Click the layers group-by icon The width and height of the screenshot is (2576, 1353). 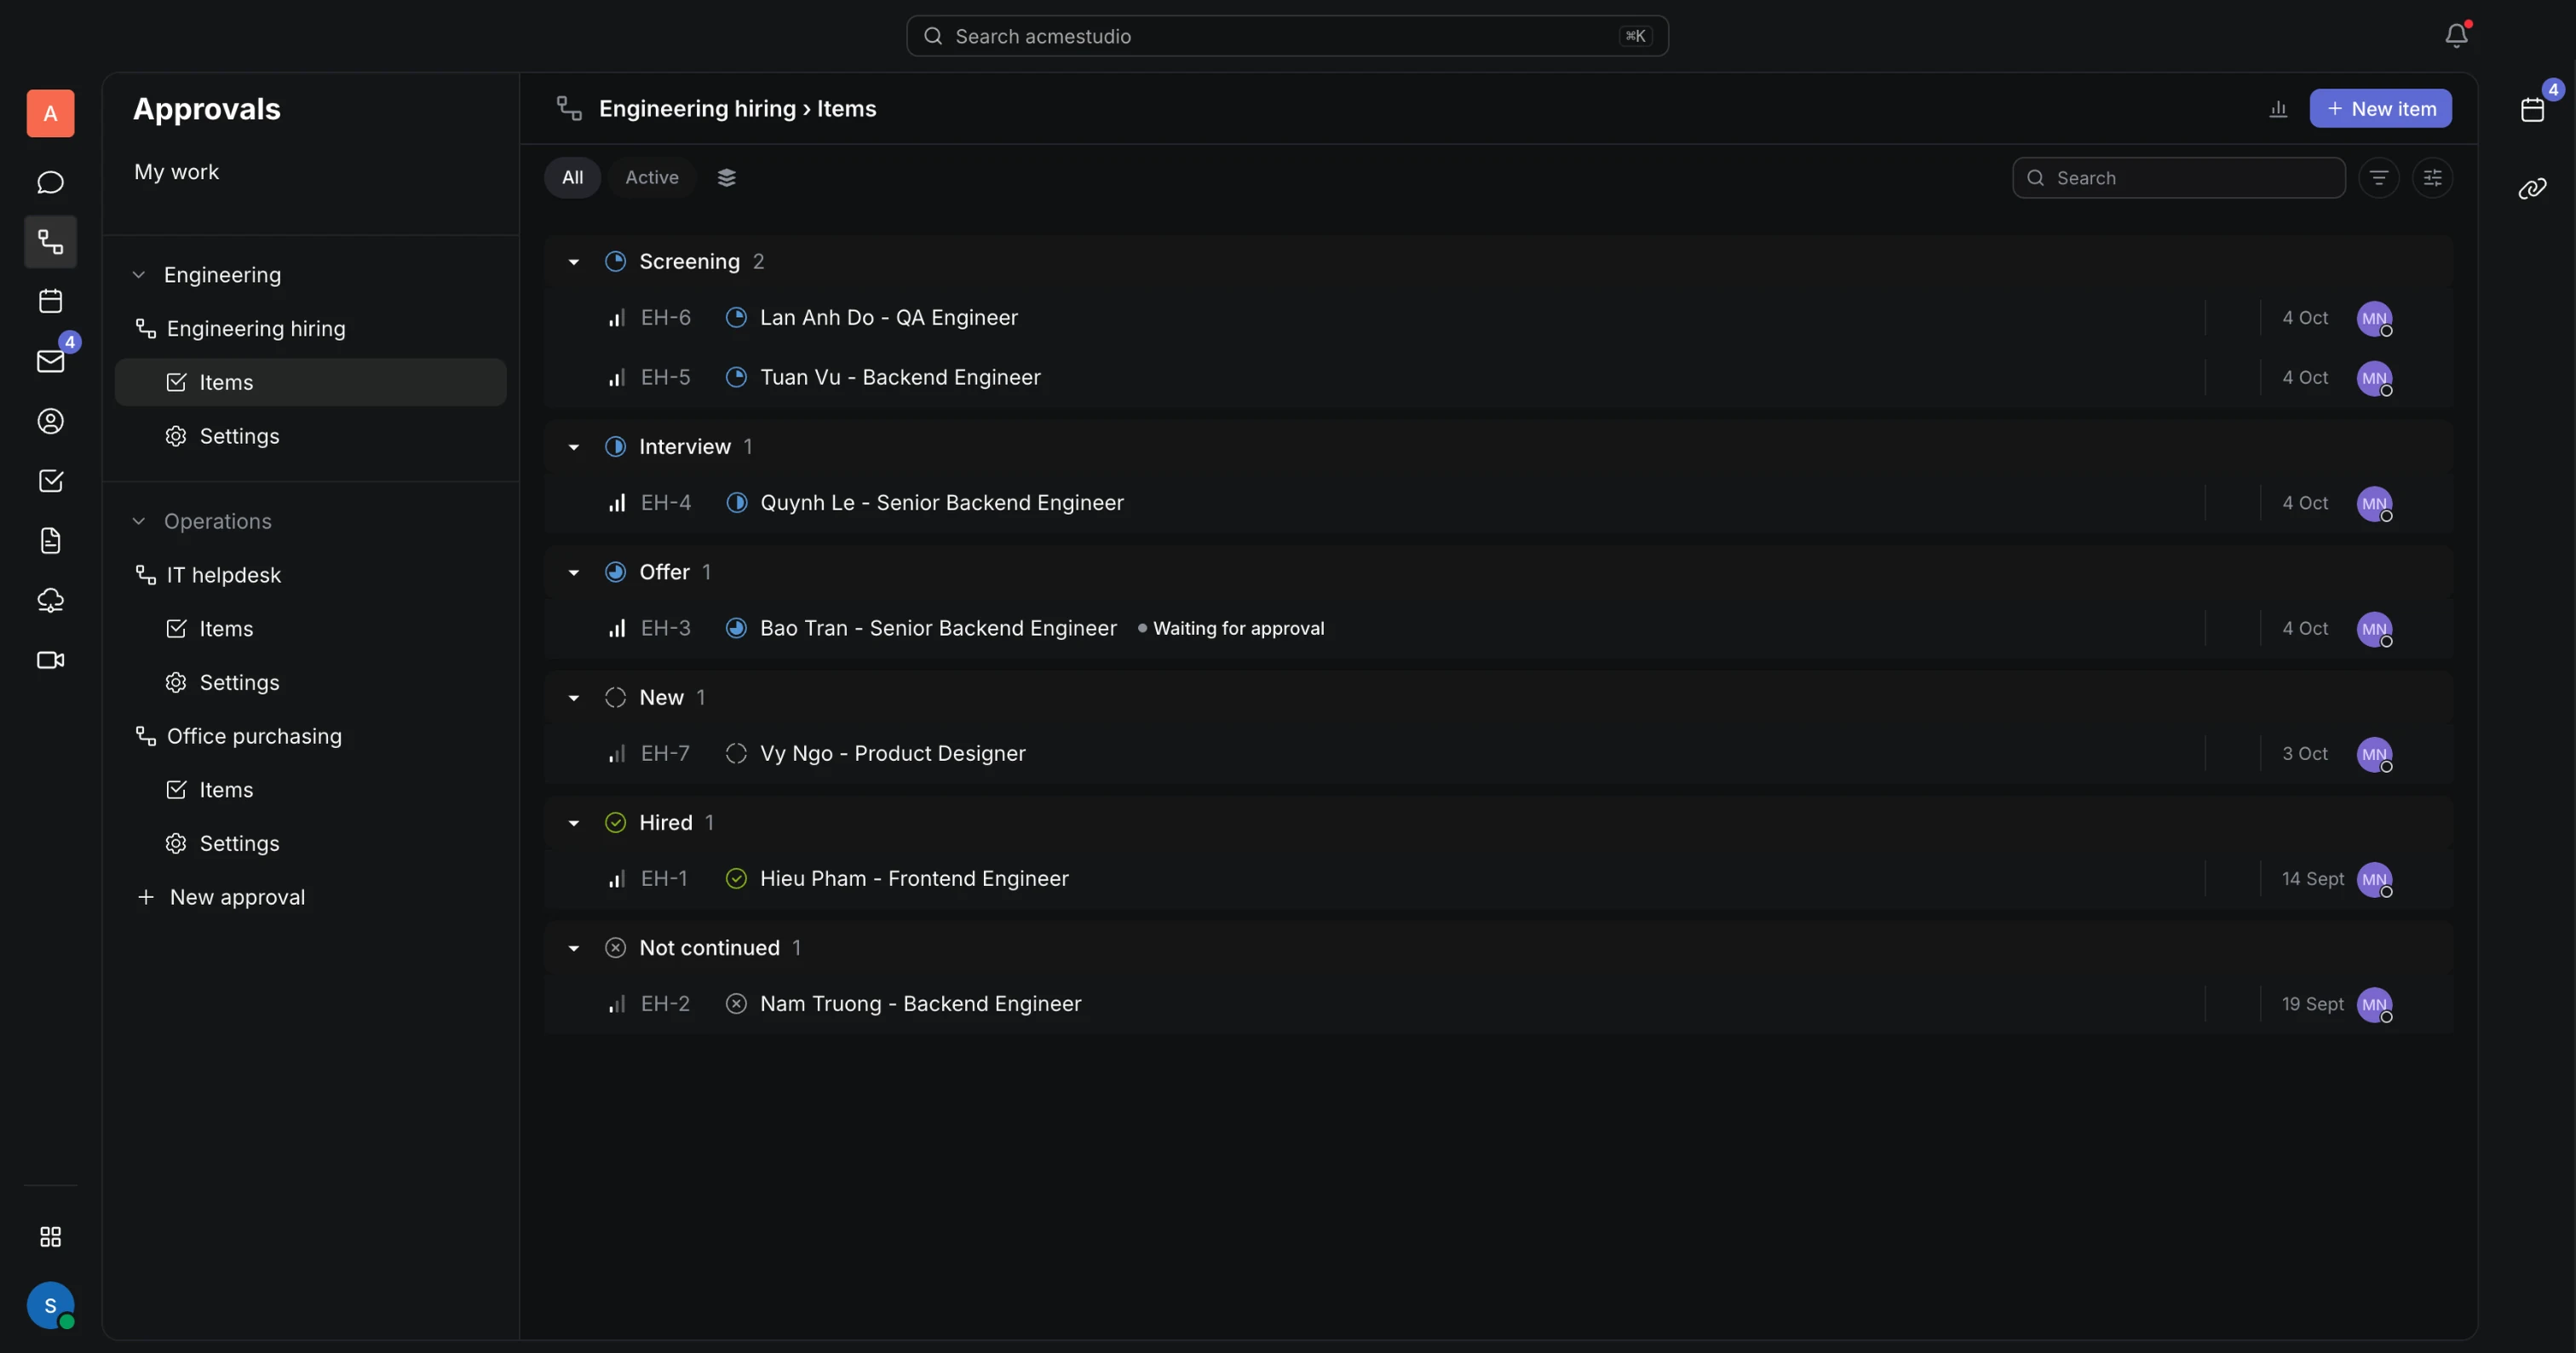tap(727, 178)
